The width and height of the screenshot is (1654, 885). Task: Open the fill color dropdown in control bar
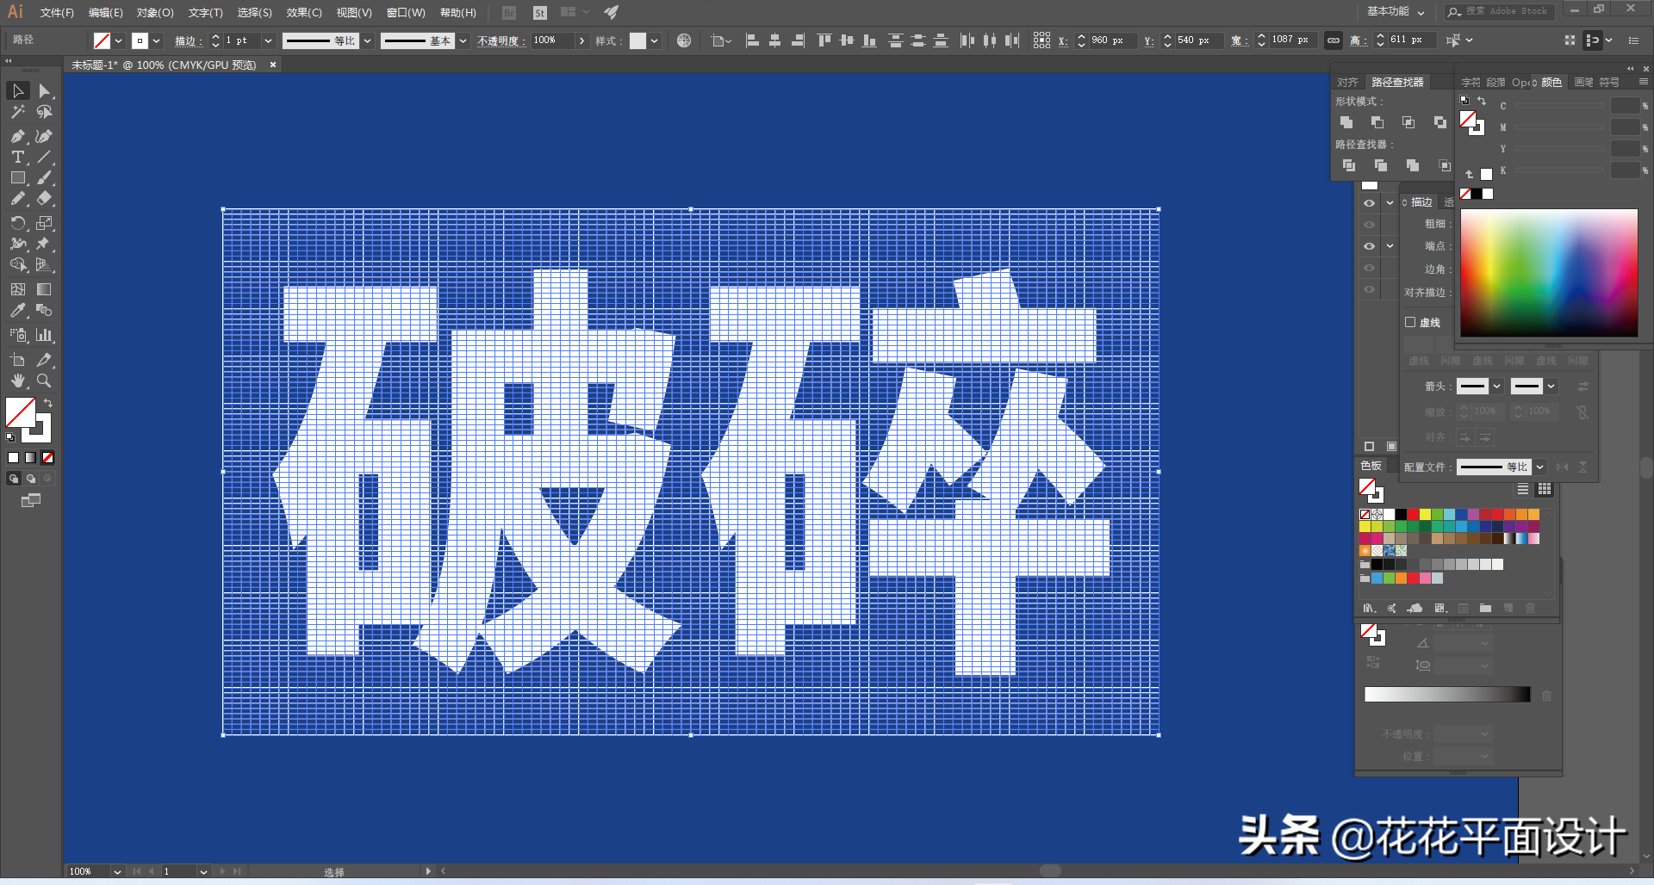point(119,40)
